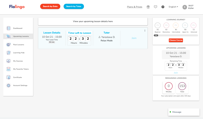The image size is (203, 119).
Task: Open the Plans & Prices link
Action: click(134, 7)
